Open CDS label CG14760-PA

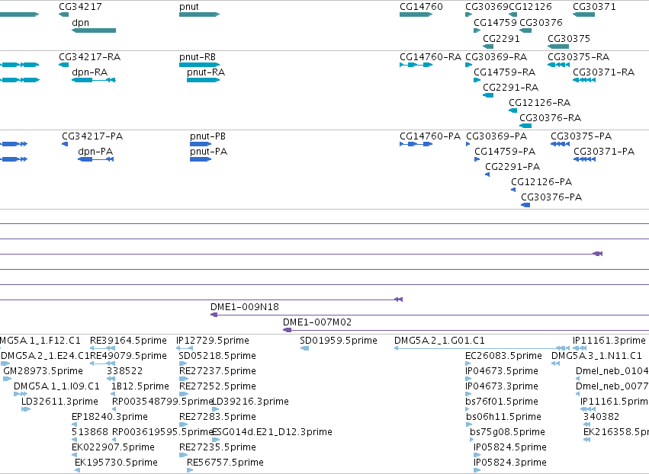pos(430,136)
